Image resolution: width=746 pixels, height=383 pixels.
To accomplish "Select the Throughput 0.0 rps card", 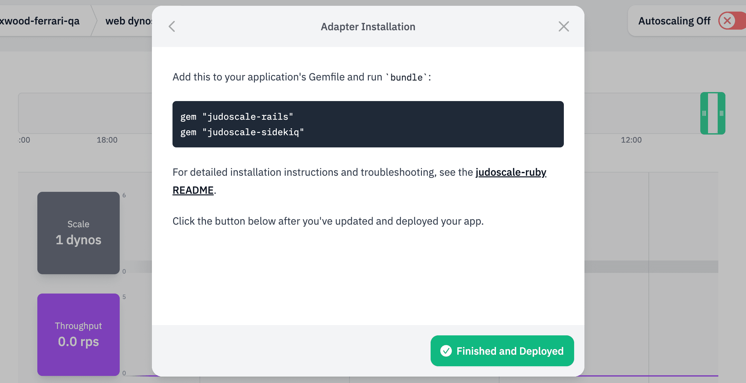I will click(79, 335).
